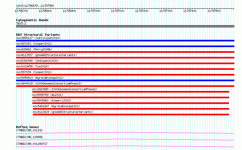Click ruler position 11797300
Image resolution: width=242 pixels, height=150 pixels.
pyautogui.click(x=166, y=11)
